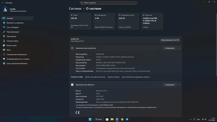Click the KOMPUTER device name value

pos(100,54)
